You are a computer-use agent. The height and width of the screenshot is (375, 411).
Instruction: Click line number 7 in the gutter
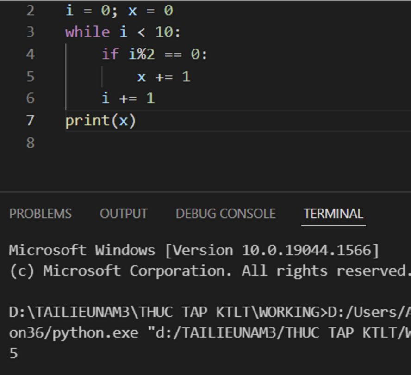30,121
